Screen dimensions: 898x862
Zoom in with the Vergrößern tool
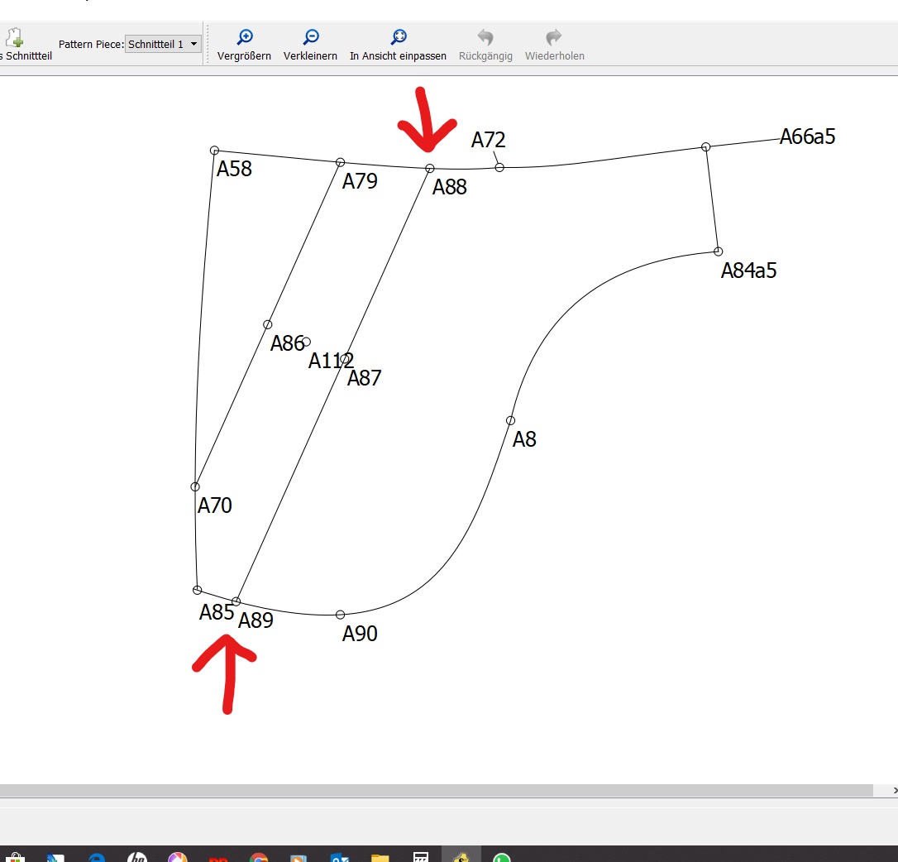pyautogui.click(x=244, y=38)
